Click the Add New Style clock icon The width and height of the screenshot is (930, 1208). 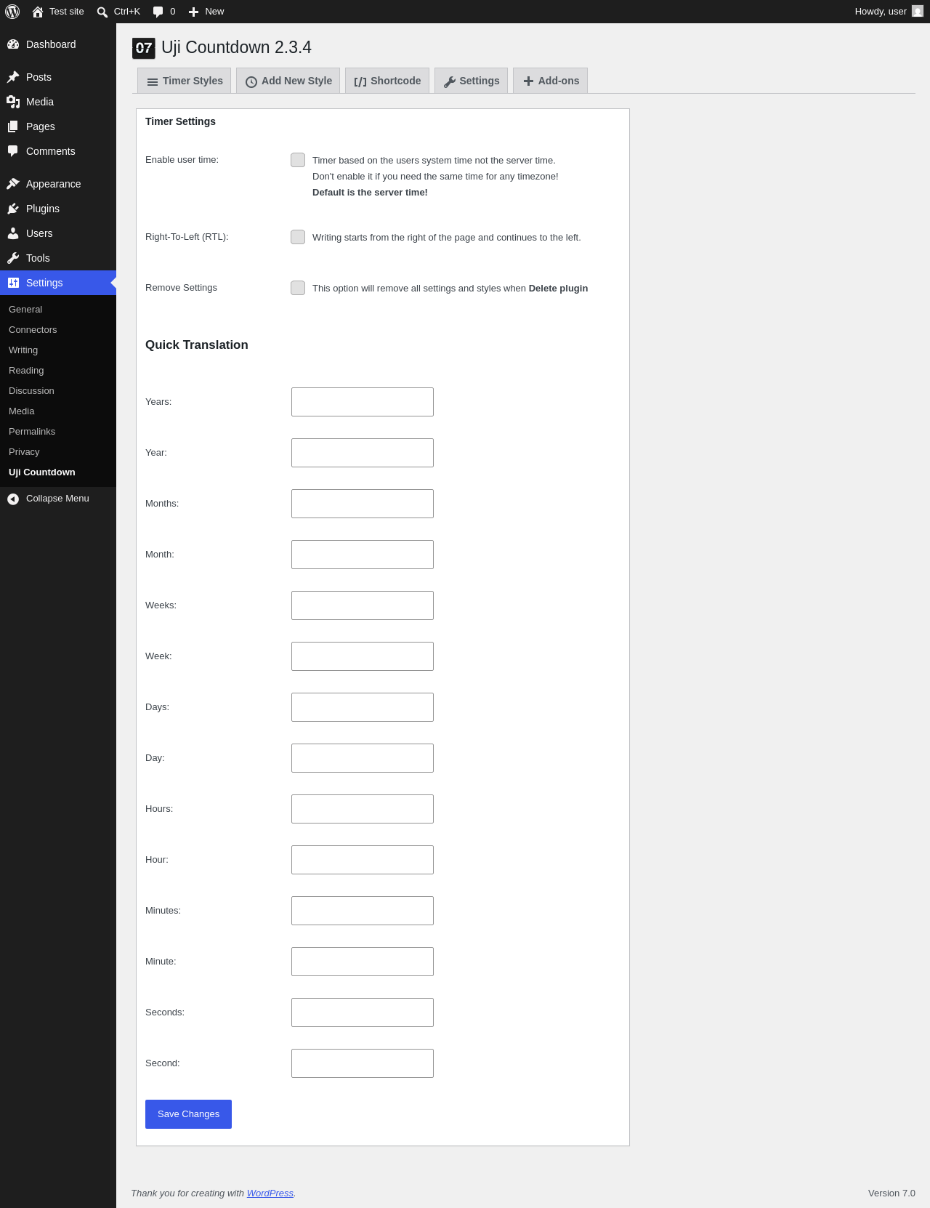(x=251, y=82)
